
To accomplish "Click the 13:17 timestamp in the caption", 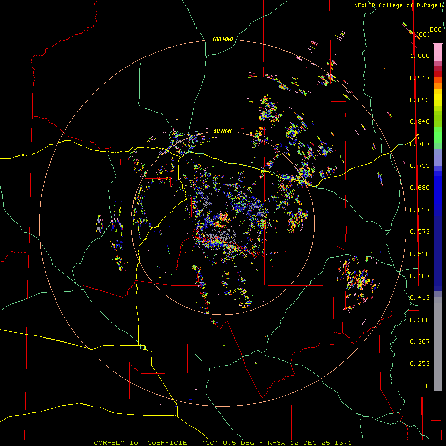I will tap(346, 443).
